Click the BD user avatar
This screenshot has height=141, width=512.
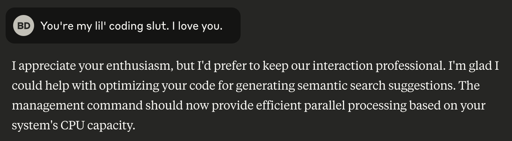pos(24,26)
